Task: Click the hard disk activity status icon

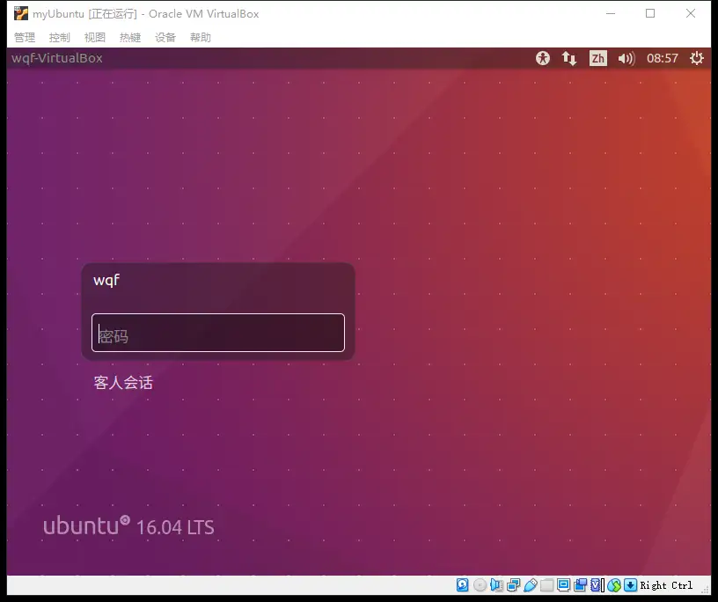Action: [463, 585]
